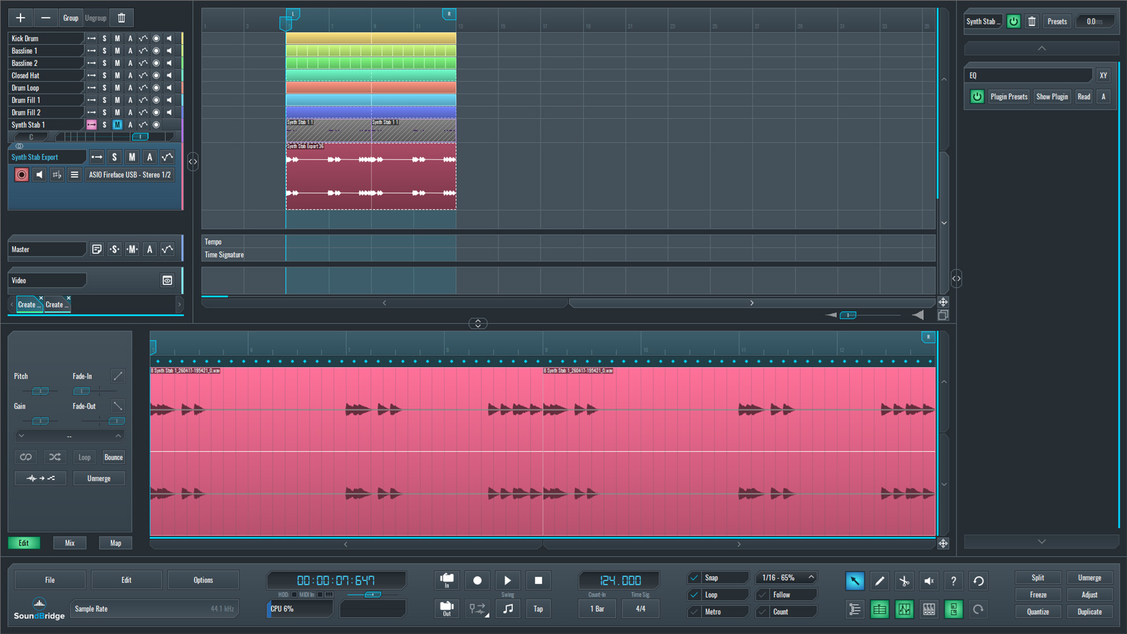Switch to the Mix tab

[70, 543]
